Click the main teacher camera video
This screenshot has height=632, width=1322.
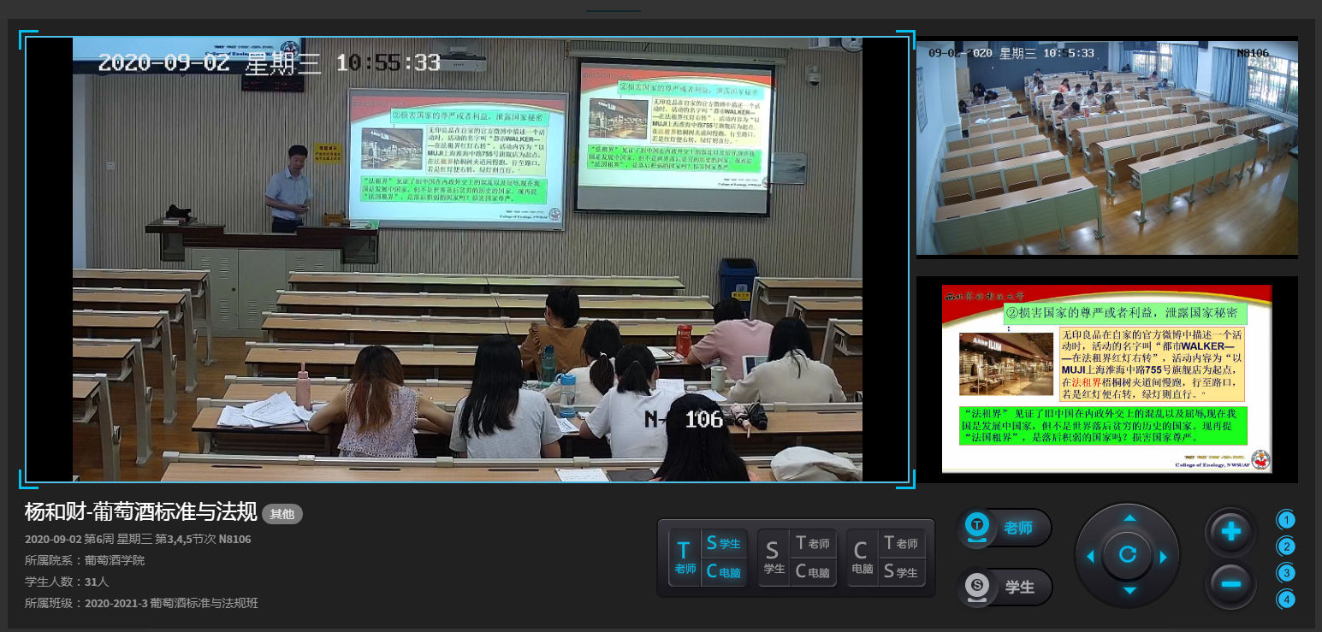pyautogui.click(x=467, y=259)
